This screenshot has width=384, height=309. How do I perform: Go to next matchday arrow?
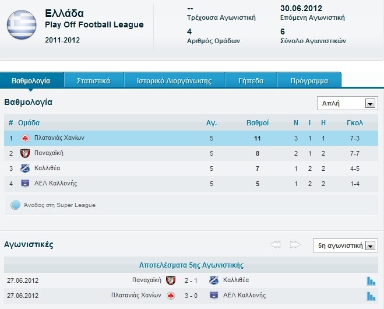tap(295, 244)
